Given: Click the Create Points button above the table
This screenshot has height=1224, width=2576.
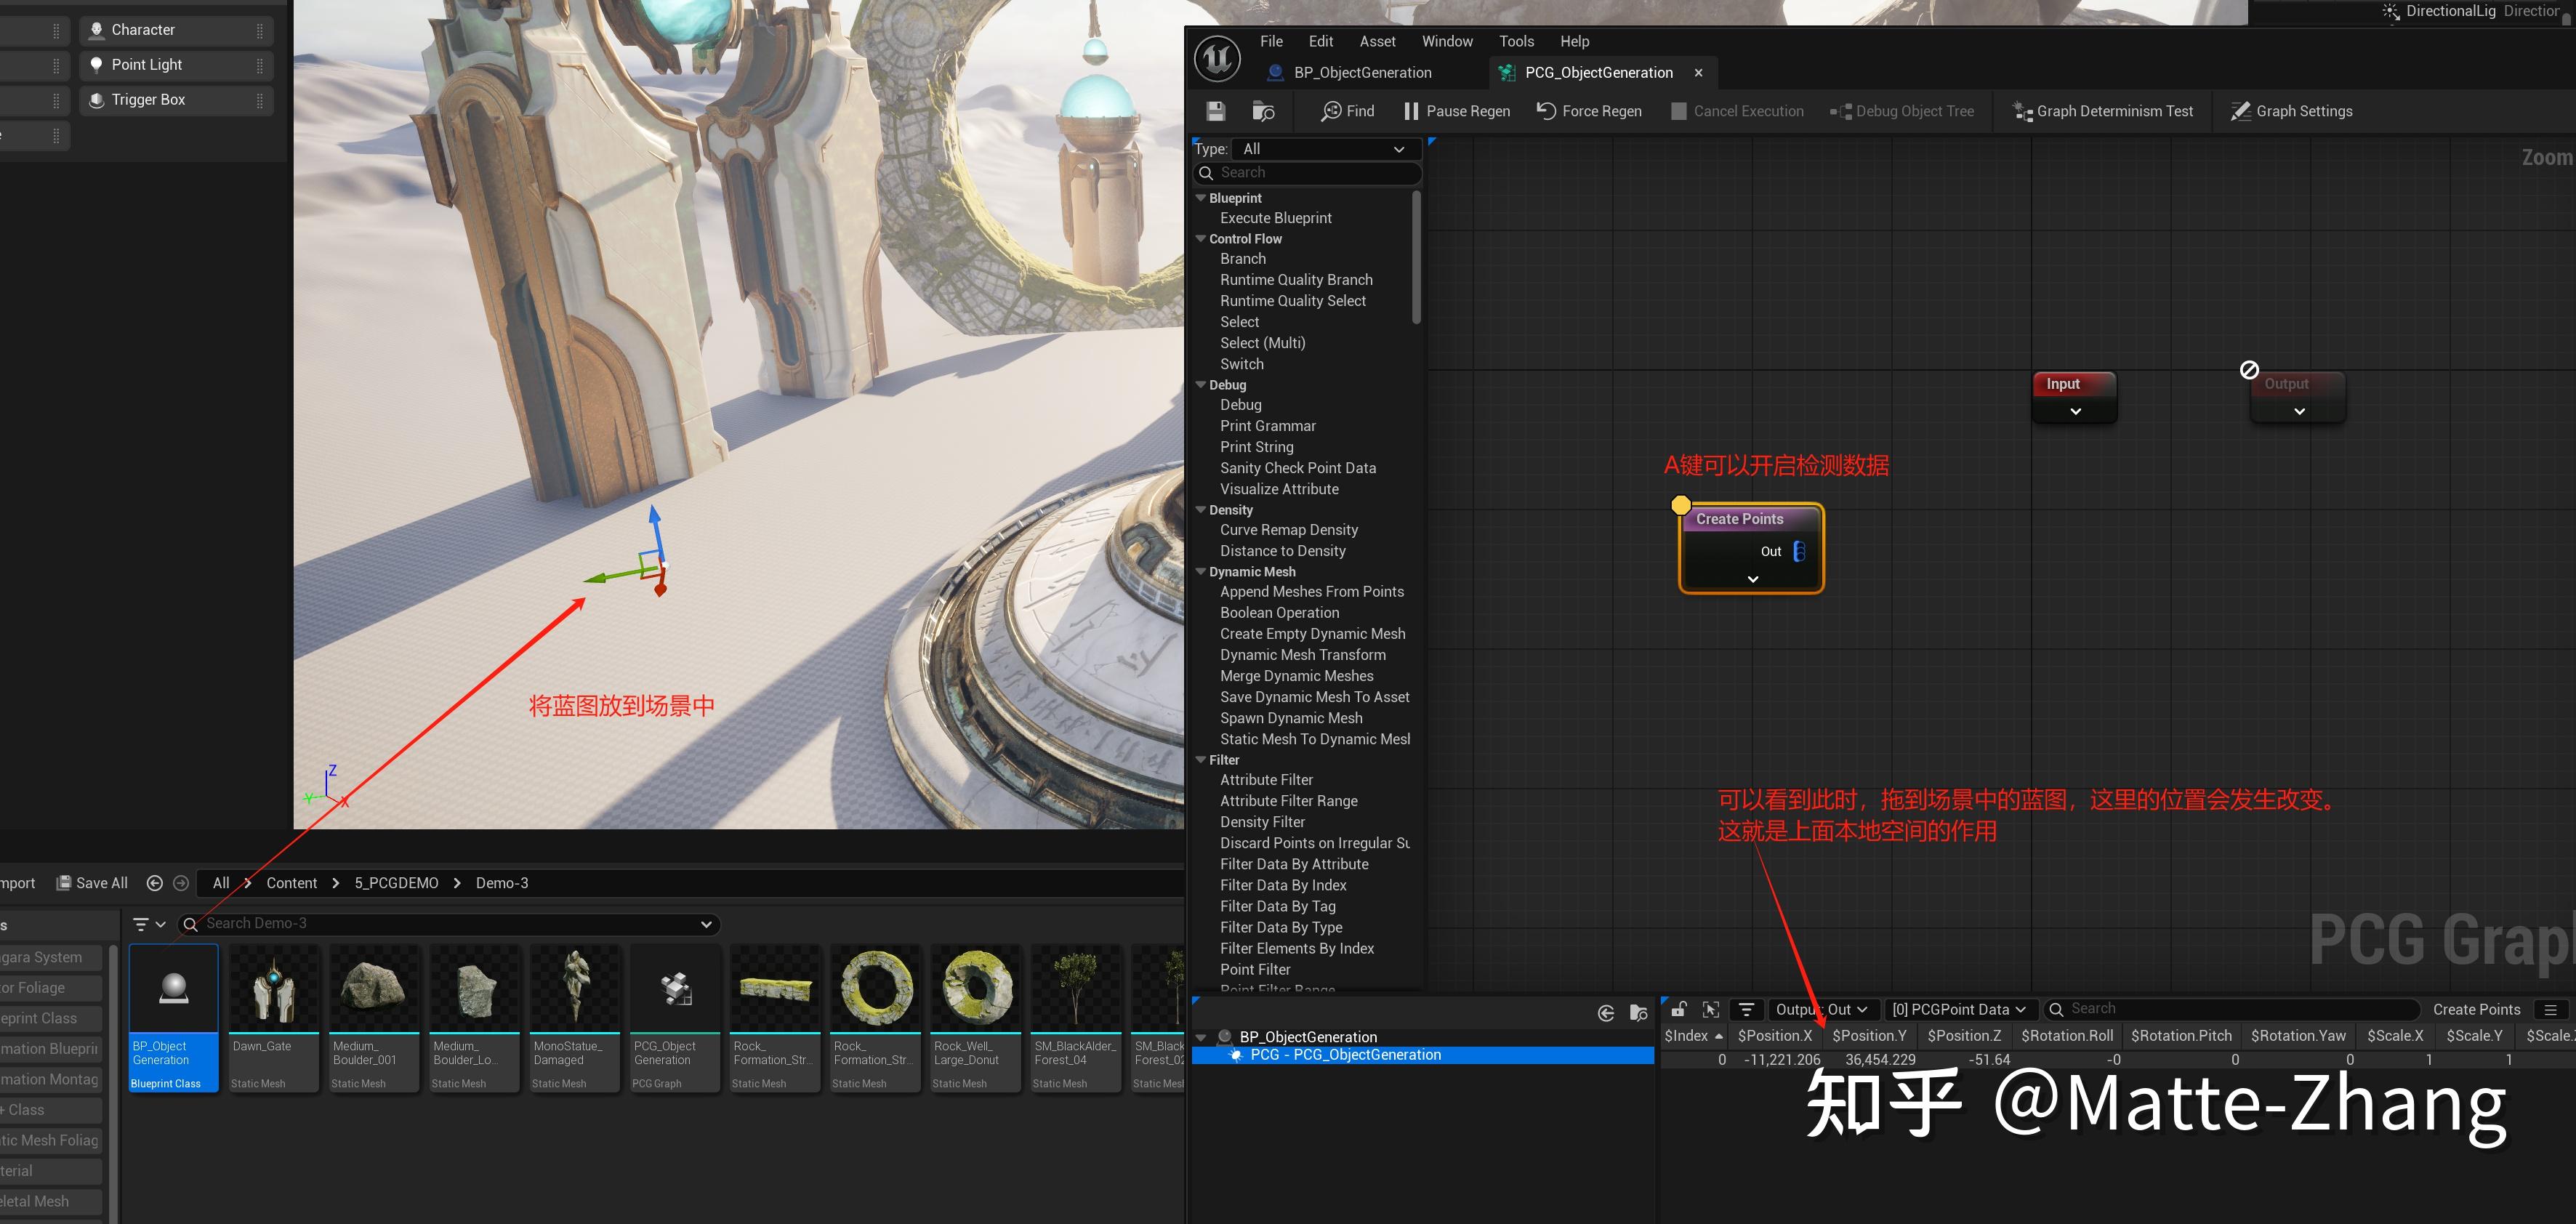Looking at the screenshot, I should (x=2477, y=1009).
